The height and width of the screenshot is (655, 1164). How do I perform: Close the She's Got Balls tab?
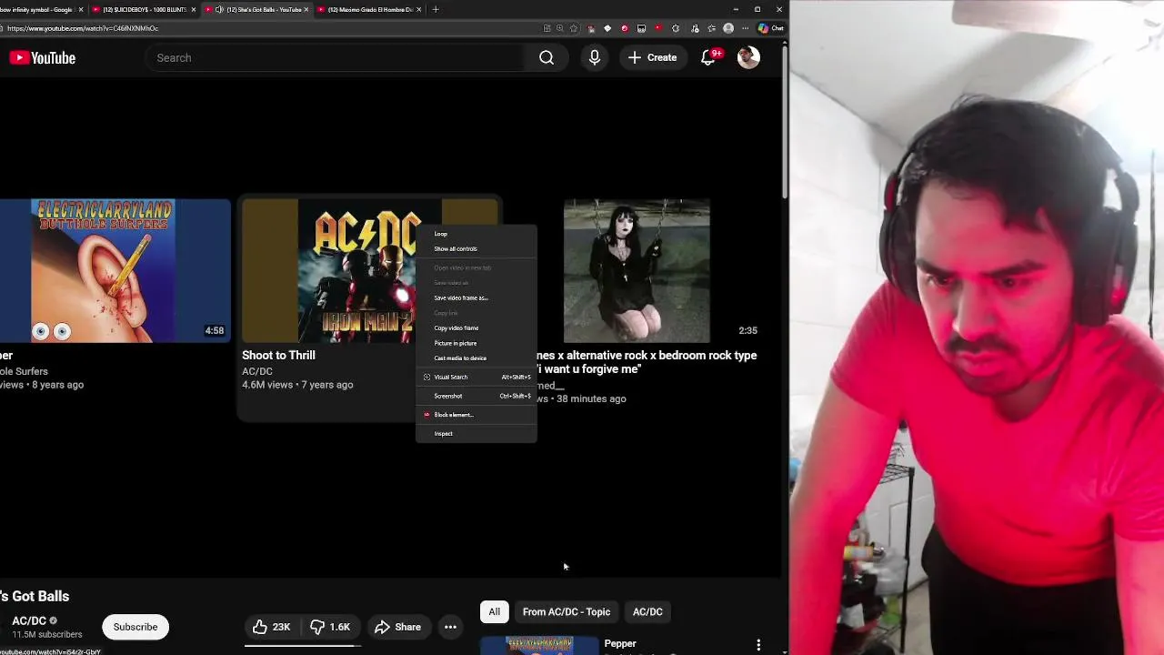coord(306,10)
